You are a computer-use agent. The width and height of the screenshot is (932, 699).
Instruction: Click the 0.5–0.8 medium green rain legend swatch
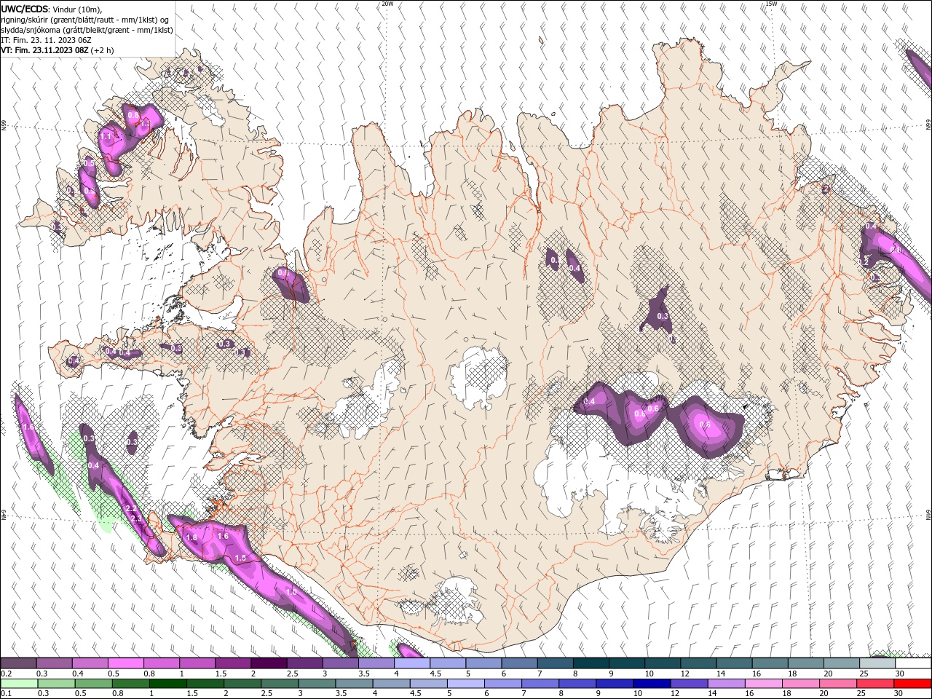point(93,684)
